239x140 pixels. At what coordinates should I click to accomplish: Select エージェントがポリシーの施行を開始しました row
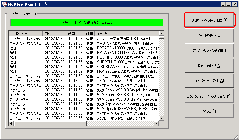point(84,76)
